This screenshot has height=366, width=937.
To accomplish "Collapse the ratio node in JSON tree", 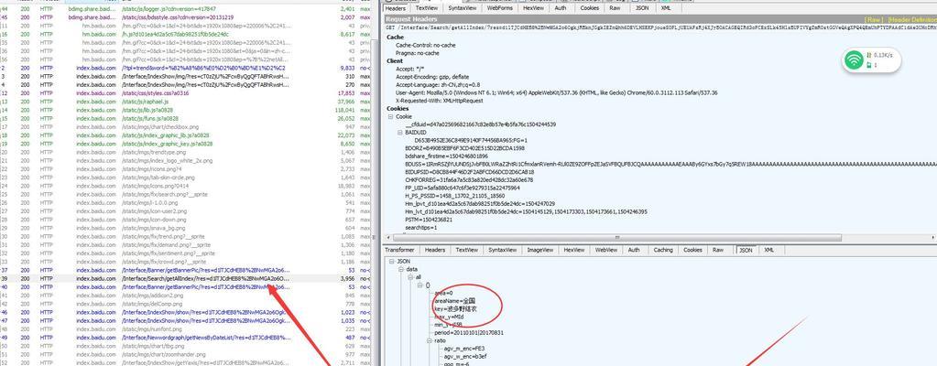I will (x=429, y=340).
